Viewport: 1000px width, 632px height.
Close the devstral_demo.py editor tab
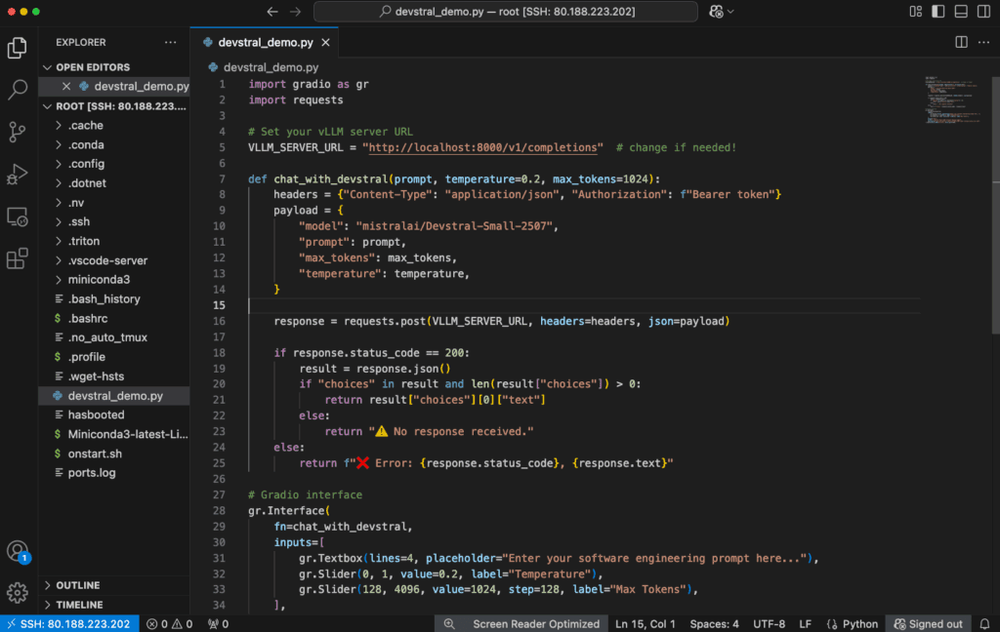pyautogui.click(x=326, y=43)
